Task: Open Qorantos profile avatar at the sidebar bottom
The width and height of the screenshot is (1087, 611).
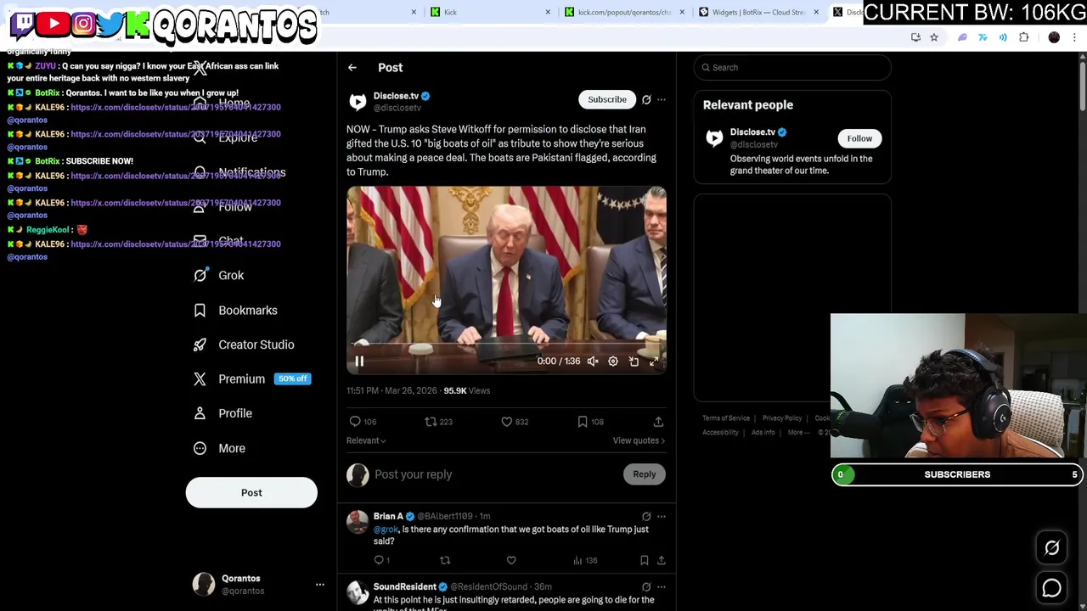Action: tap(204, 584)
